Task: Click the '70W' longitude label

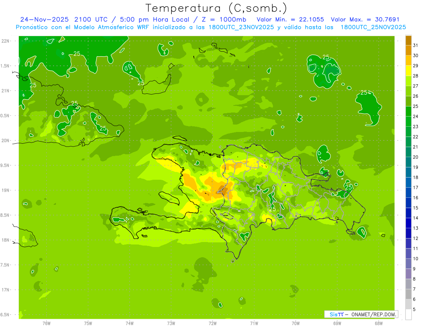Action: tap(295, 323)
